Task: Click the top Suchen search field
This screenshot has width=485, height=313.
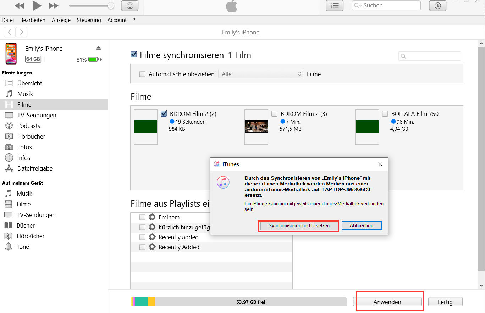Action: pos(386,5)
